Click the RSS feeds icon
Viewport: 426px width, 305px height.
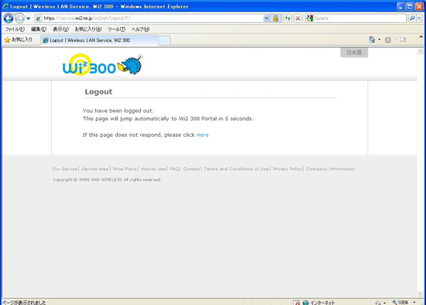(x=388, y=40)
